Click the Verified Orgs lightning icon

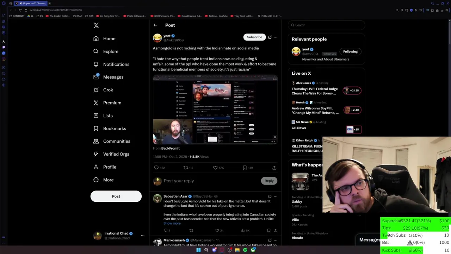pyautogui.click(x=96, y=154)
